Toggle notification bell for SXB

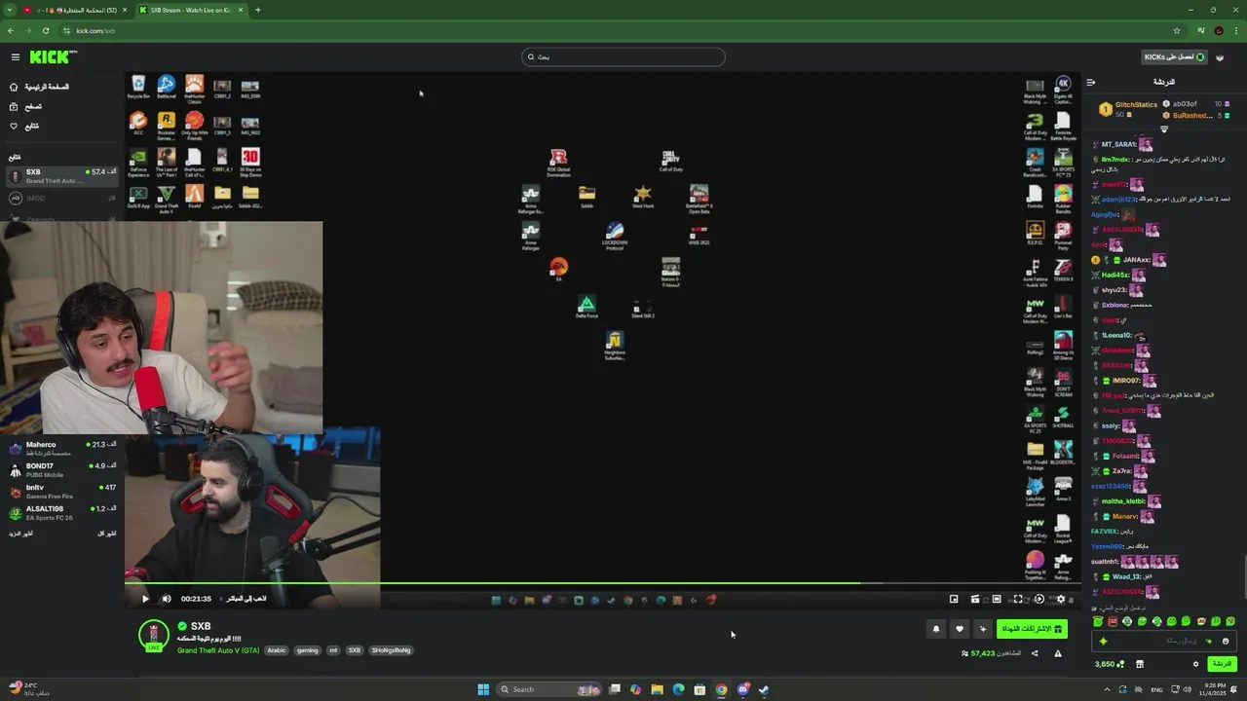(936, 629)
